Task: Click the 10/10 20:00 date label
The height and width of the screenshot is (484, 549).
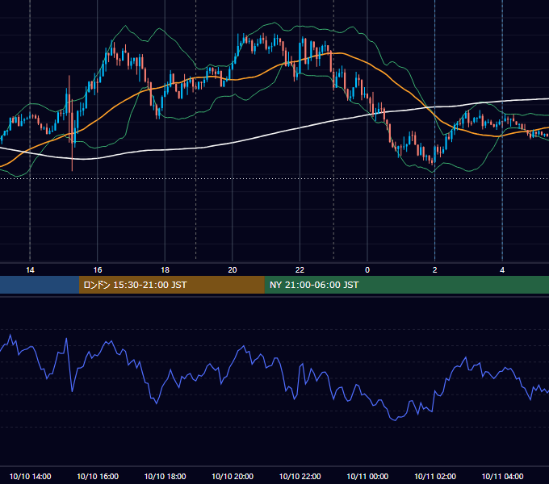Action: (x=233, y=476)
